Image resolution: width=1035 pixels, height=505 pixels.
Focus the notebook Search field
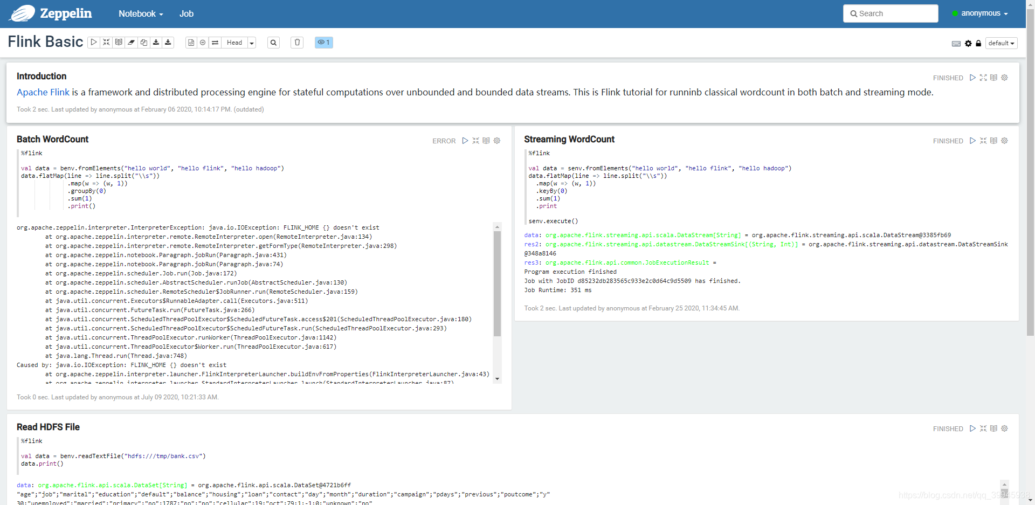[891, 13]
